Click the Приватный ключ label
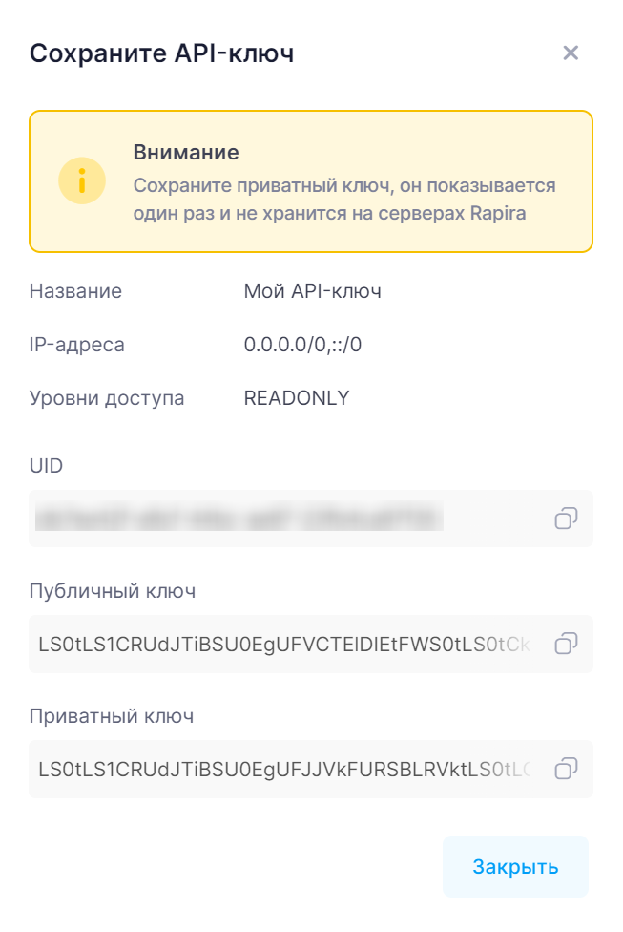Screen dimensions: 623x932 112,716
